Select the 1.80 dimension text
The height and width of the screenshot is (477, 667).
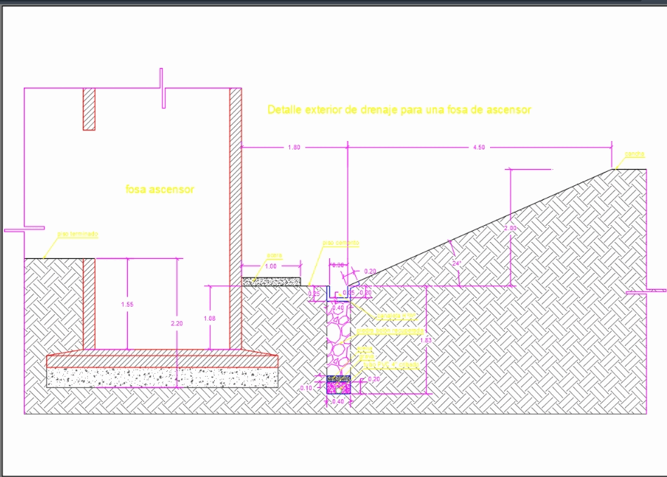[295, 147]
